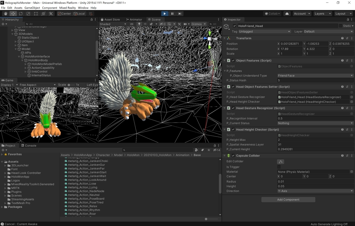Open scene component tools icon

(179, 24)
